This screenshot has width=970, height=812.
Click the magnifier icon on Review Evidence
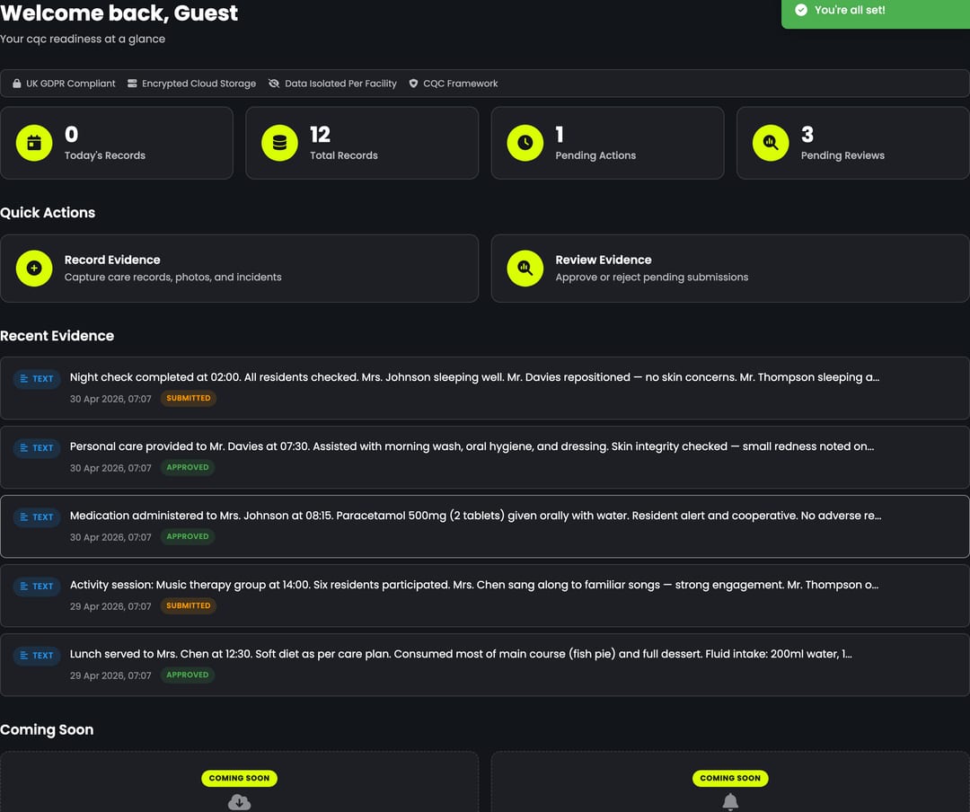point(525,269)
